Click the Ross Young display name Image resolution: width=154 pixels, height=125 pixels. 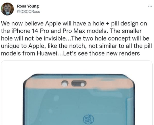(28, 6)
